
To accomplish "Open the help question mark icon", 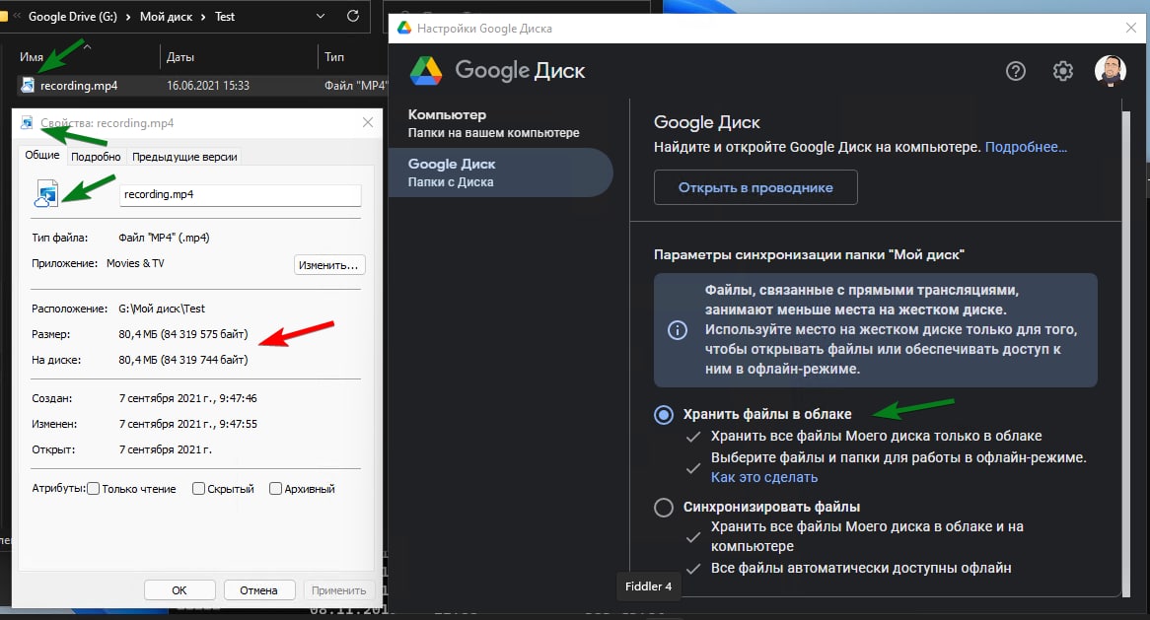I will (1015, 71).
